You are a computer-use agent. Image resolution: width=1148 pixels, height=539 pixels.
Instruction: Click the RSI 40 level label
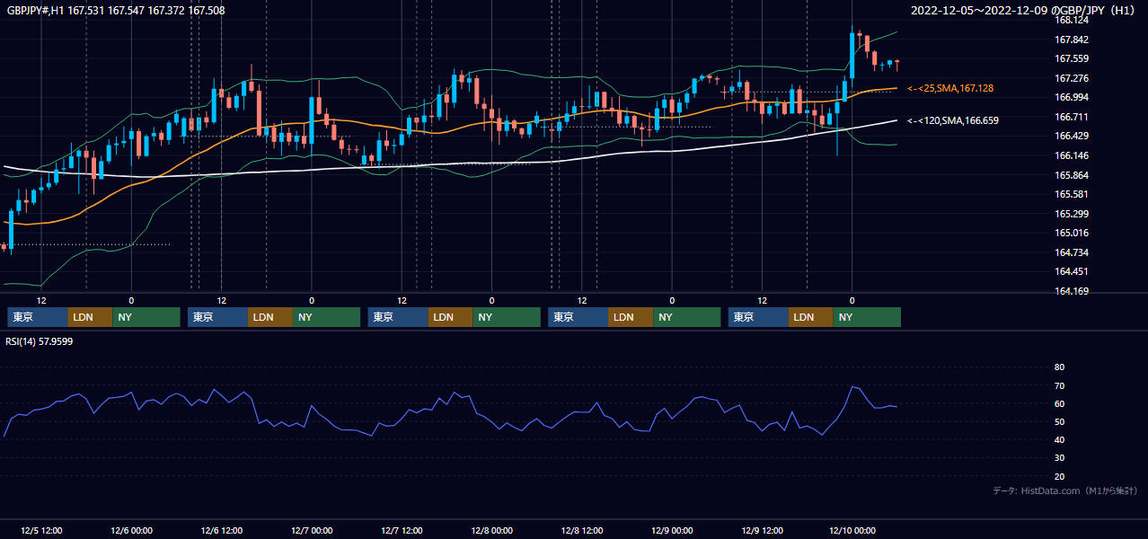point(1059,439)
